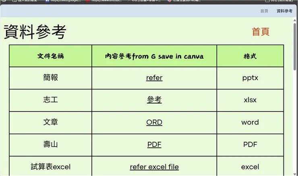The image size is (298, 176).
Task: Click the 資料參考 page heading
Action: pyautogui.click(x=35, y=32)
